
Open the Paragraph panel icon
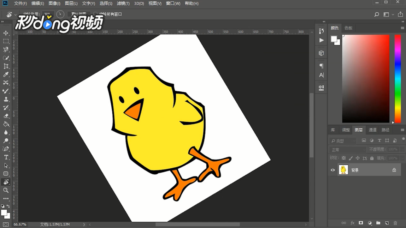tap(321, 66)
